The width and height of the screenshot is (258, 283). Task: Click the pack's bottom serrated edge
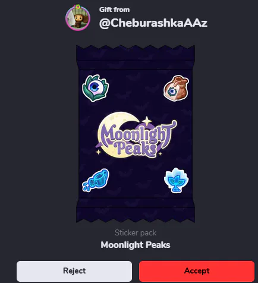[136, 219]
